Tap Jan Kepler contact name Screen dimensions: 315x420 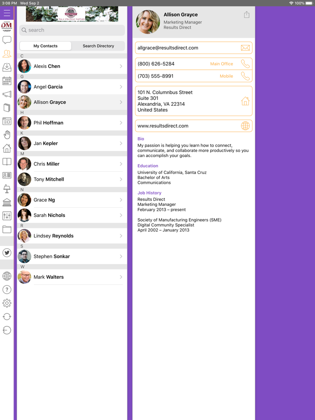(x=45, y=143)
